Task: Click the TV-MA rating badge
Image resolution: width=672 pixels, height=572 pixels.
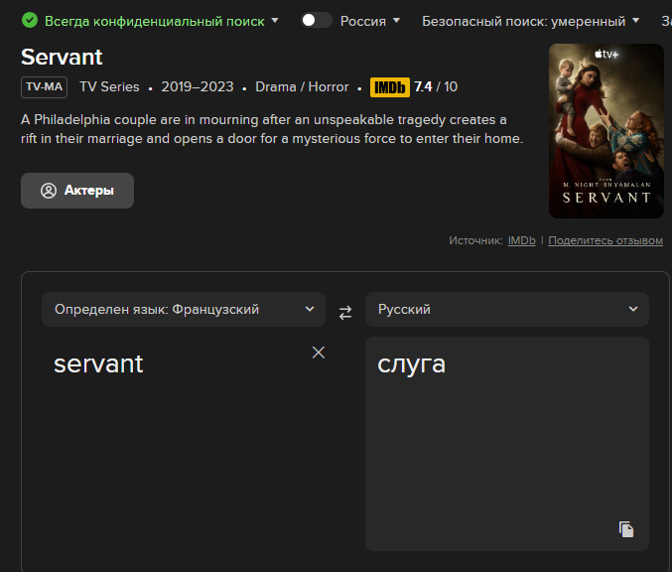Action: (x=44, y=87)
